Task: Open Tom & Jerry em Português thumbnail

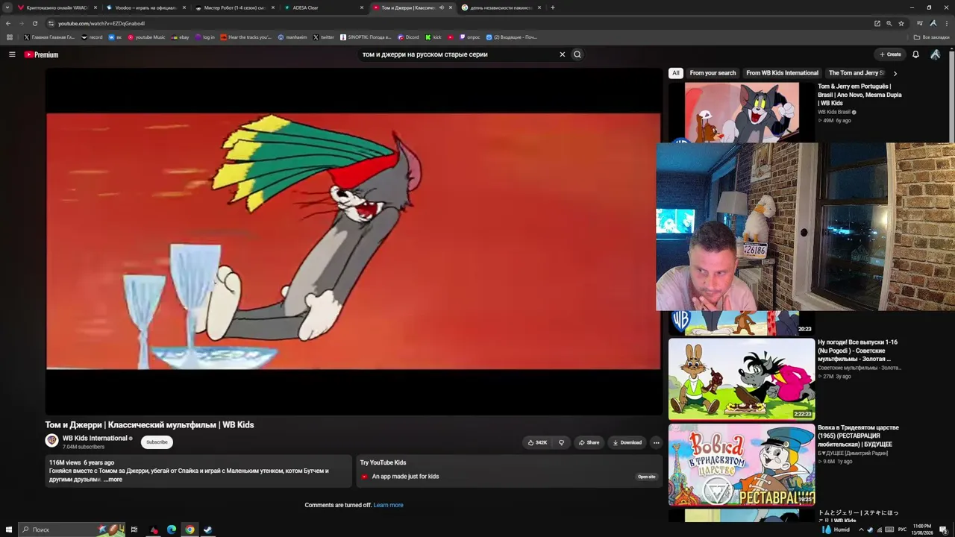Action: point(742,112)
